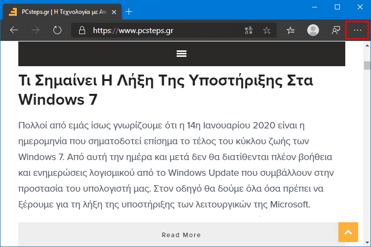The image size is (371, 247).
Task: Open the favorites list
Action: pos(290,30)
